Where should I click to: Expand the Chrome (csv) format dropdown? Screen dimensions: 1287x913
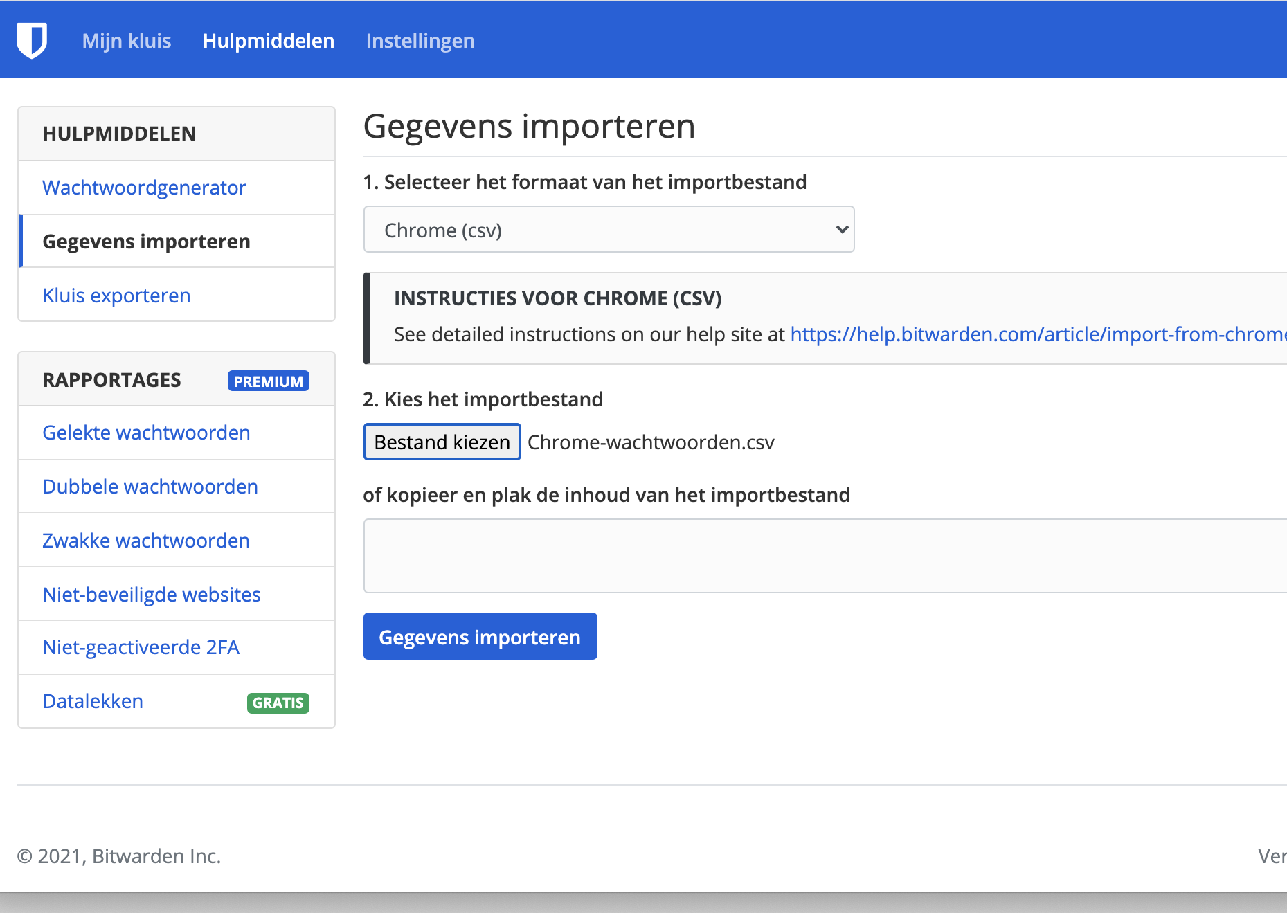tap(609, 229)
